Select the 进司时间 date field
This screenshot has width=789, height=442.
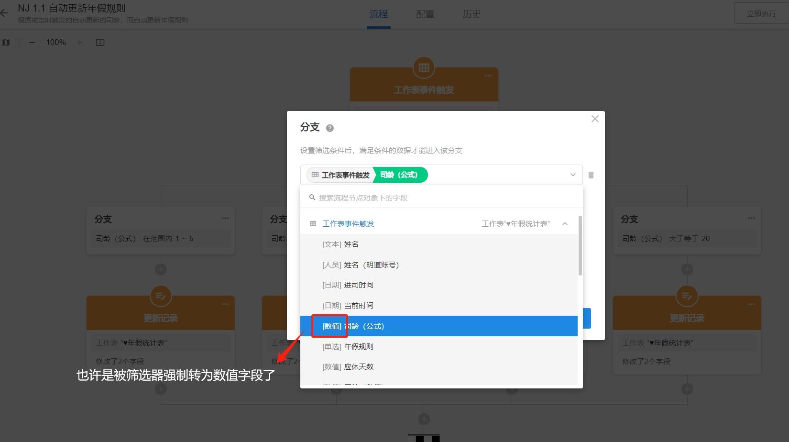(359, 285)
